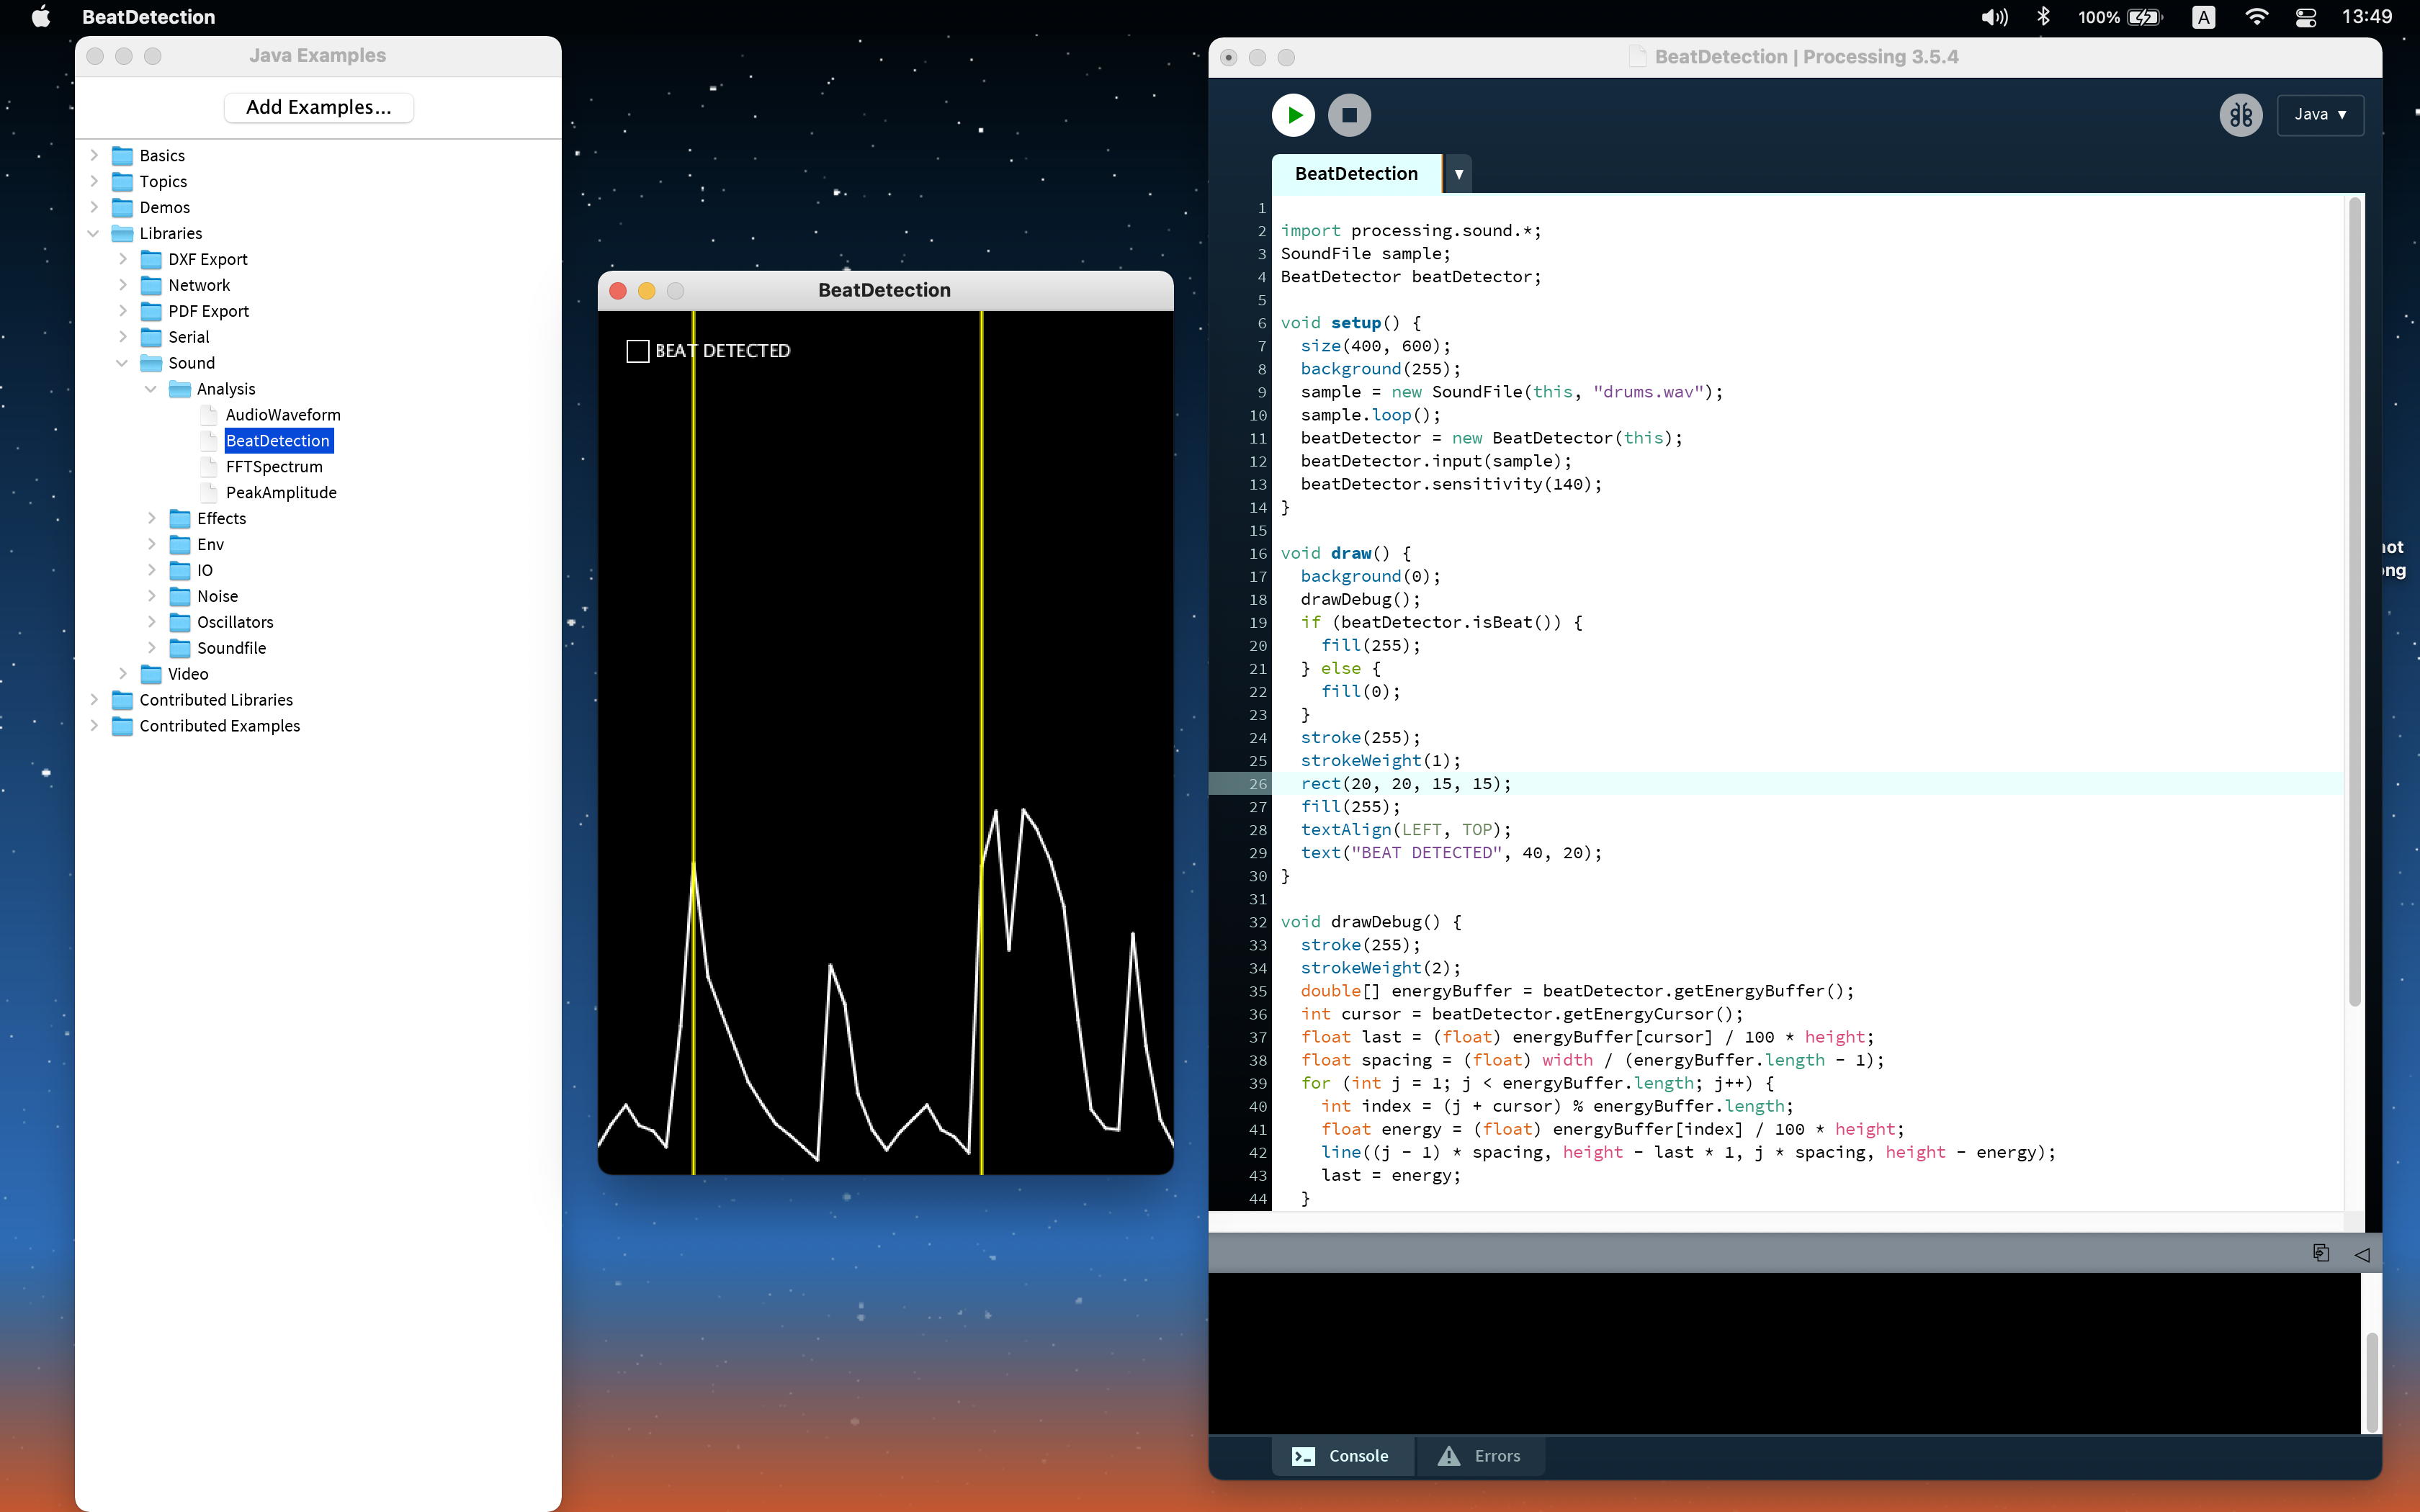The image size is (2420, 1512).
Task: Click the Wi-Fi icon in menu bar
Action: [x=2256, y=17]
